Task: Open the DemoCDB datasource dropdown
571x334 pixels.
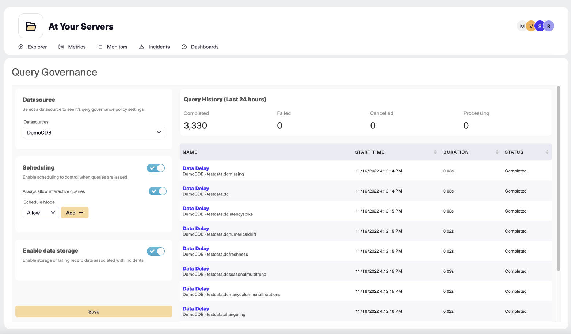Action: tap(94, 132)
